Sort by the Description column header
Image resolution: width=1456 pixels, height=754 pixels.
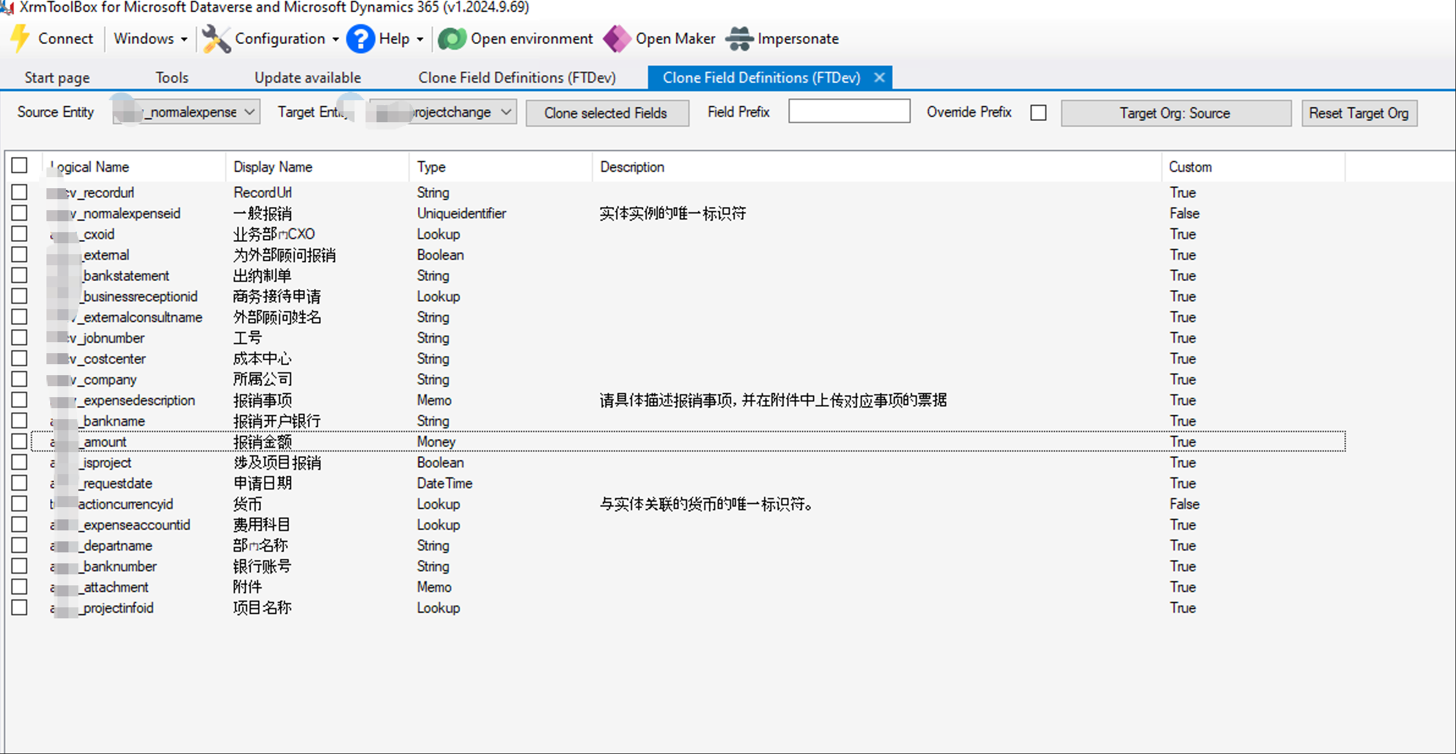877,167
